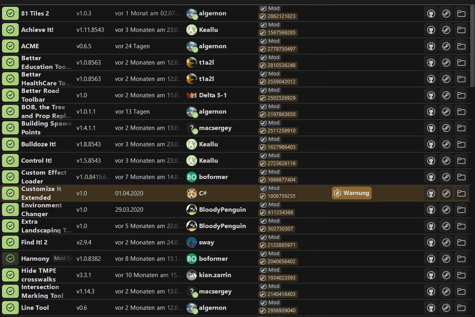The height and width of the screenshot is (317, 475).
Task: Open GitHub page for Environment Changer
Action: [x=431, y=209]
